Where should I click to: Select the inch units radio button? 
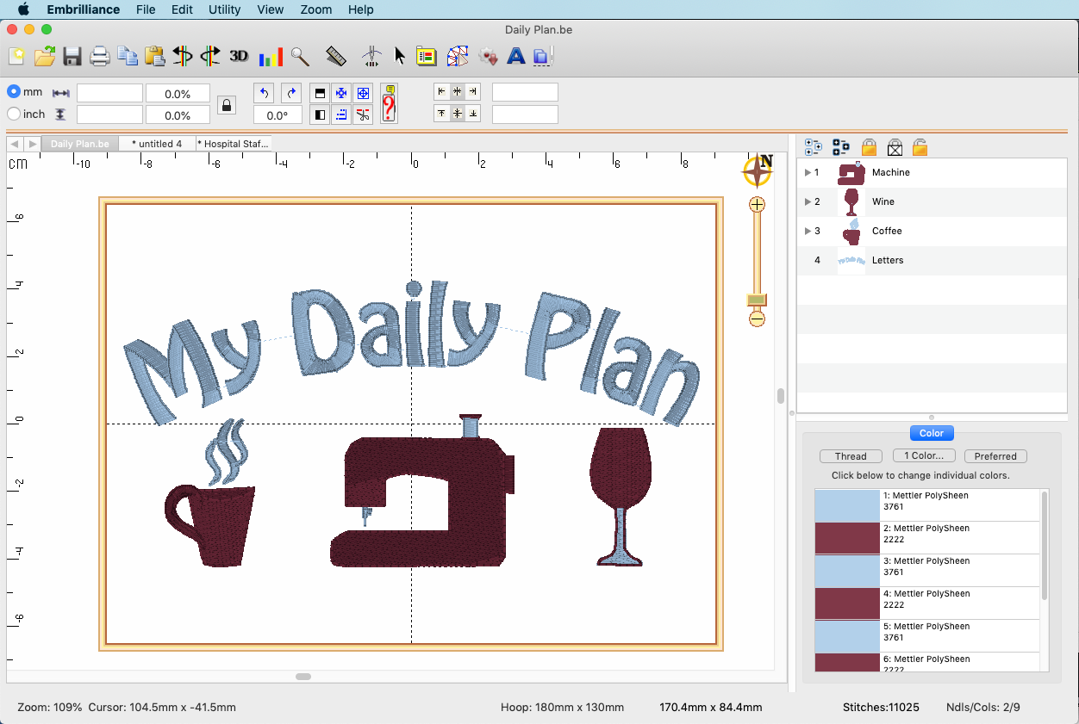14,114
